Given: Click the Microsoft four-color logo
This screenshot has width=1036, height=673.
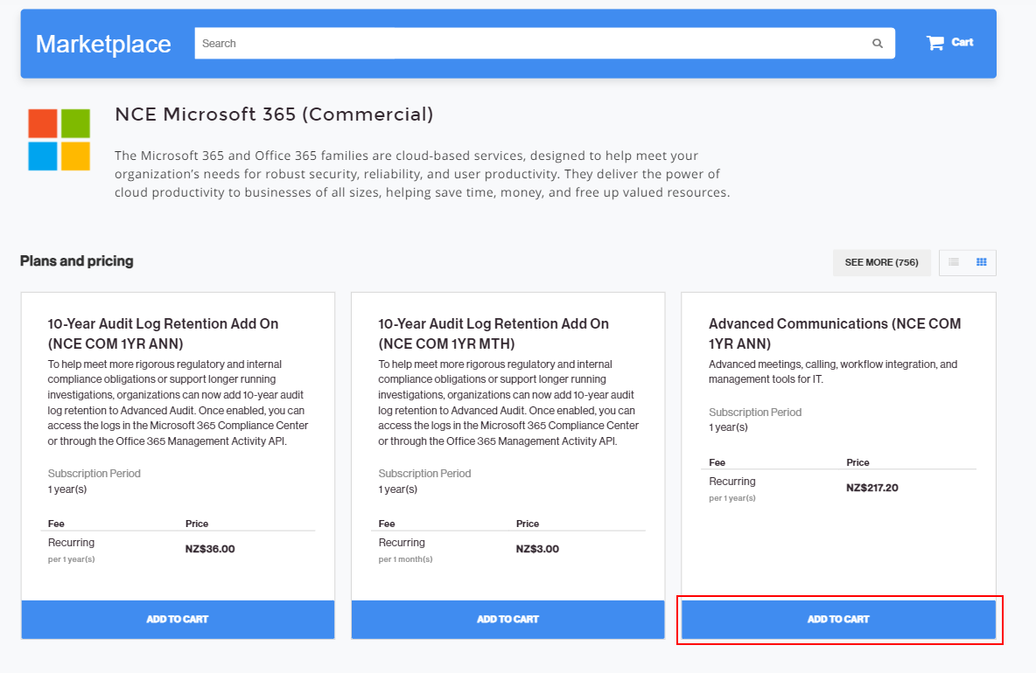Looking at the screenshot, I should click(59, 140).
